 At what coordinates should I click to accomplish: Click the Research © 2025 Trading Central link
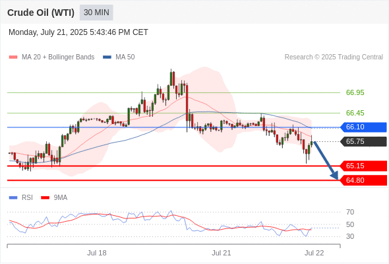334,57
